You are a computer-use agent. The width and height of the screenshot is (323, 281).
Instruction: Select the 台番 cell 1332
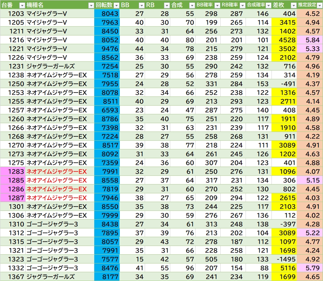click(13, 268)
